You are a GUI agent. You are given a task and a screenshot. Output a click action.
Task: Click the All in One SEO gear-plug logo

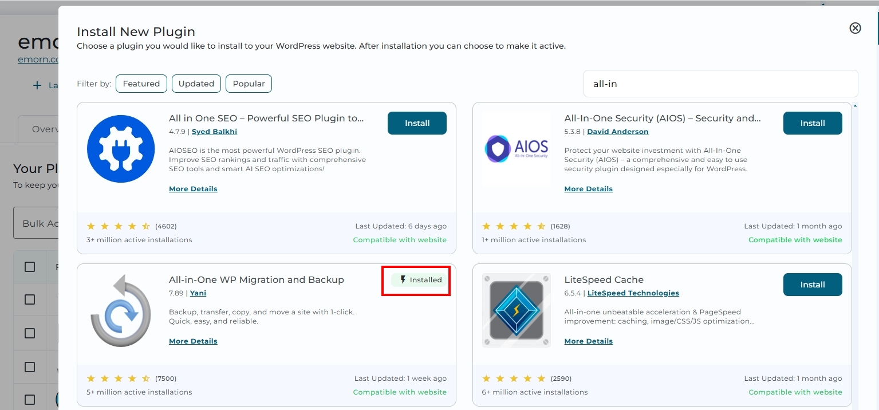pyautogui.click(x=121, y=149)
